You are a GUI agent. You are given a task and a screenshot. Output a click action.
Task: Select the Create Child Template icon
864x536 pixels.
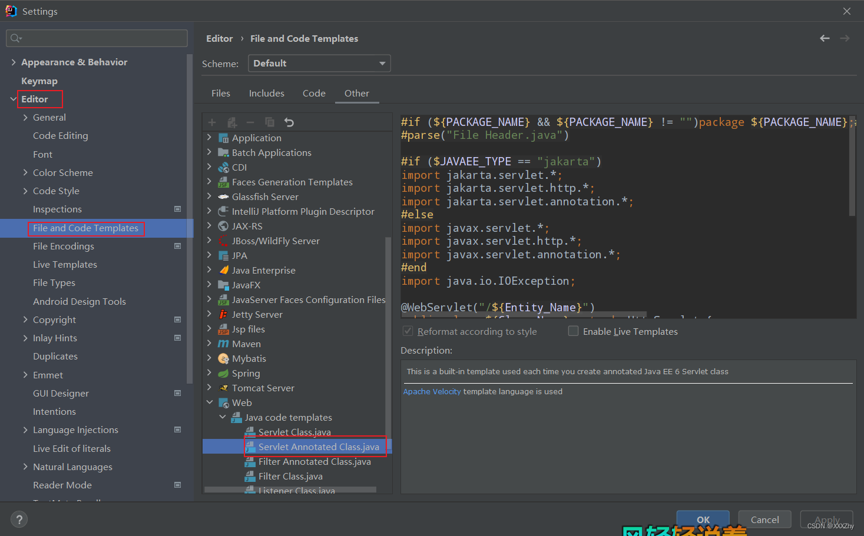click(231, 122)
